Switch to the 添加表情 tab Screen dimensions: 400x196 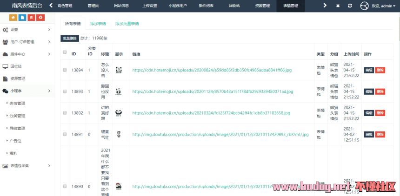pyautogui.click(x=98, y=23)
